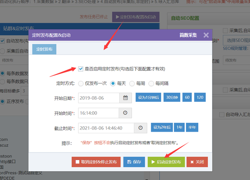Open the clock picker for deadline time
Viewport: 250px width, 180px height.
tap(140, 128)
